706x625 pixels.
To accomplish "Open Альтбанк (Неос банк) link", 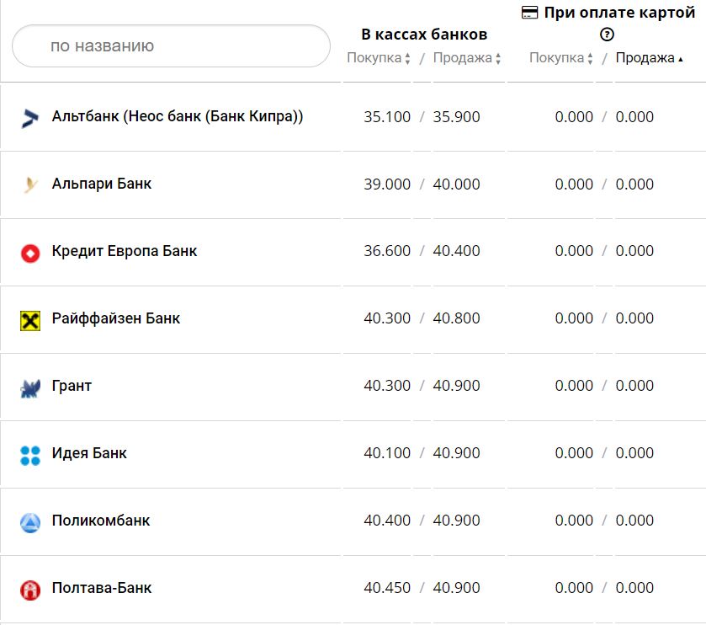I will [x=178, y=116].
